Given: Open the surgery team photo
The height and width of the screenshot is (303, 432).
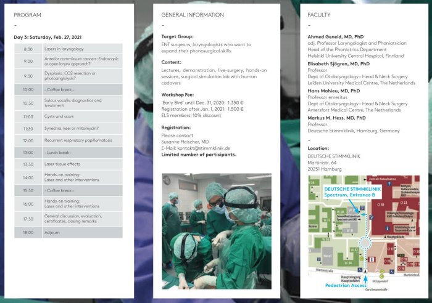Looking at the screenshot, I should coord(216,231).
